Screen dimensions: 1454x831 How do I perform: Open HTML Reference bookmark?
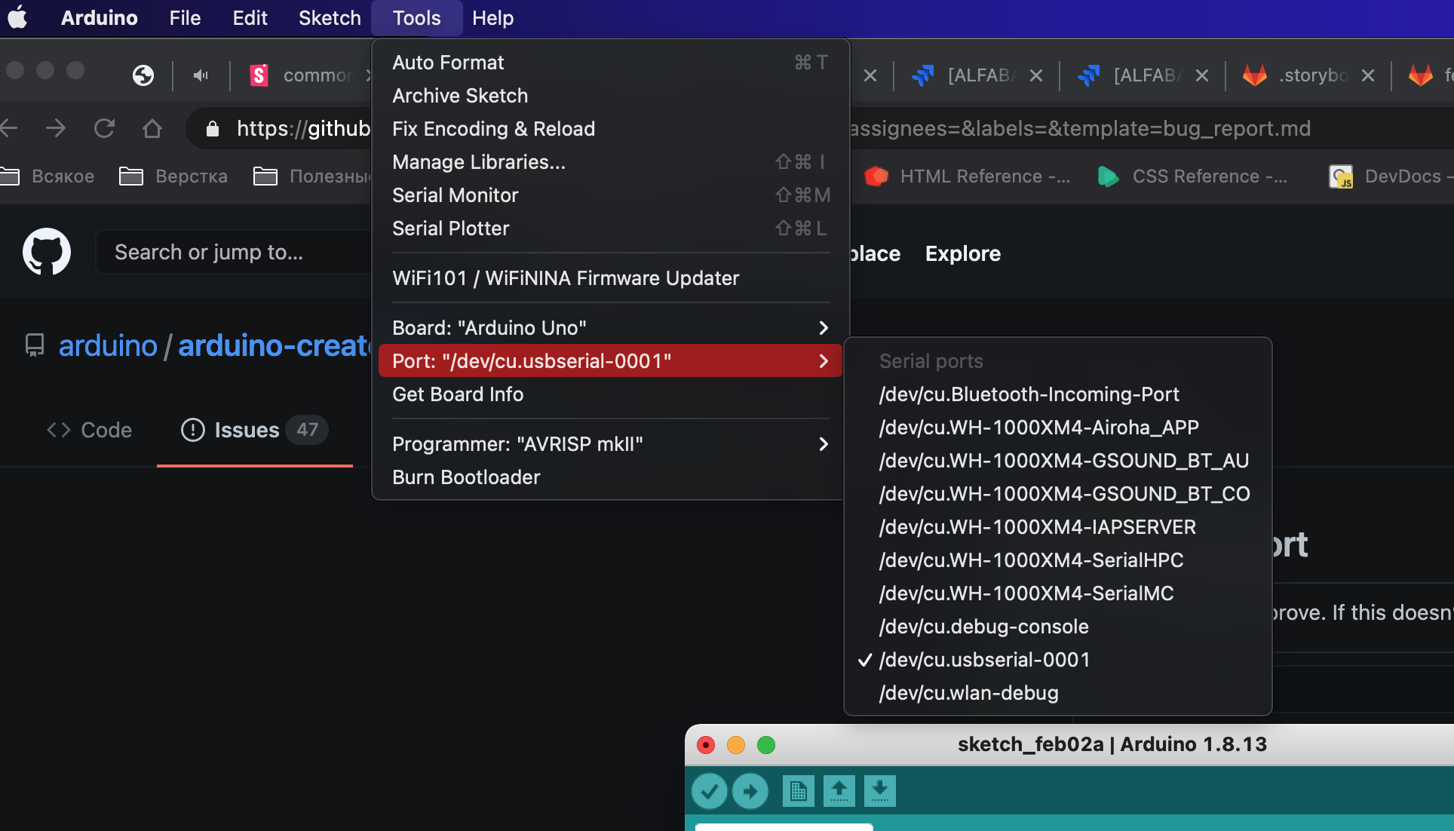[968, 176]
